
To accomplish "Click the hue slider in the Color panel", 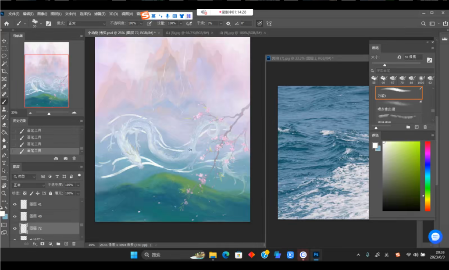I will click(428, 175).
